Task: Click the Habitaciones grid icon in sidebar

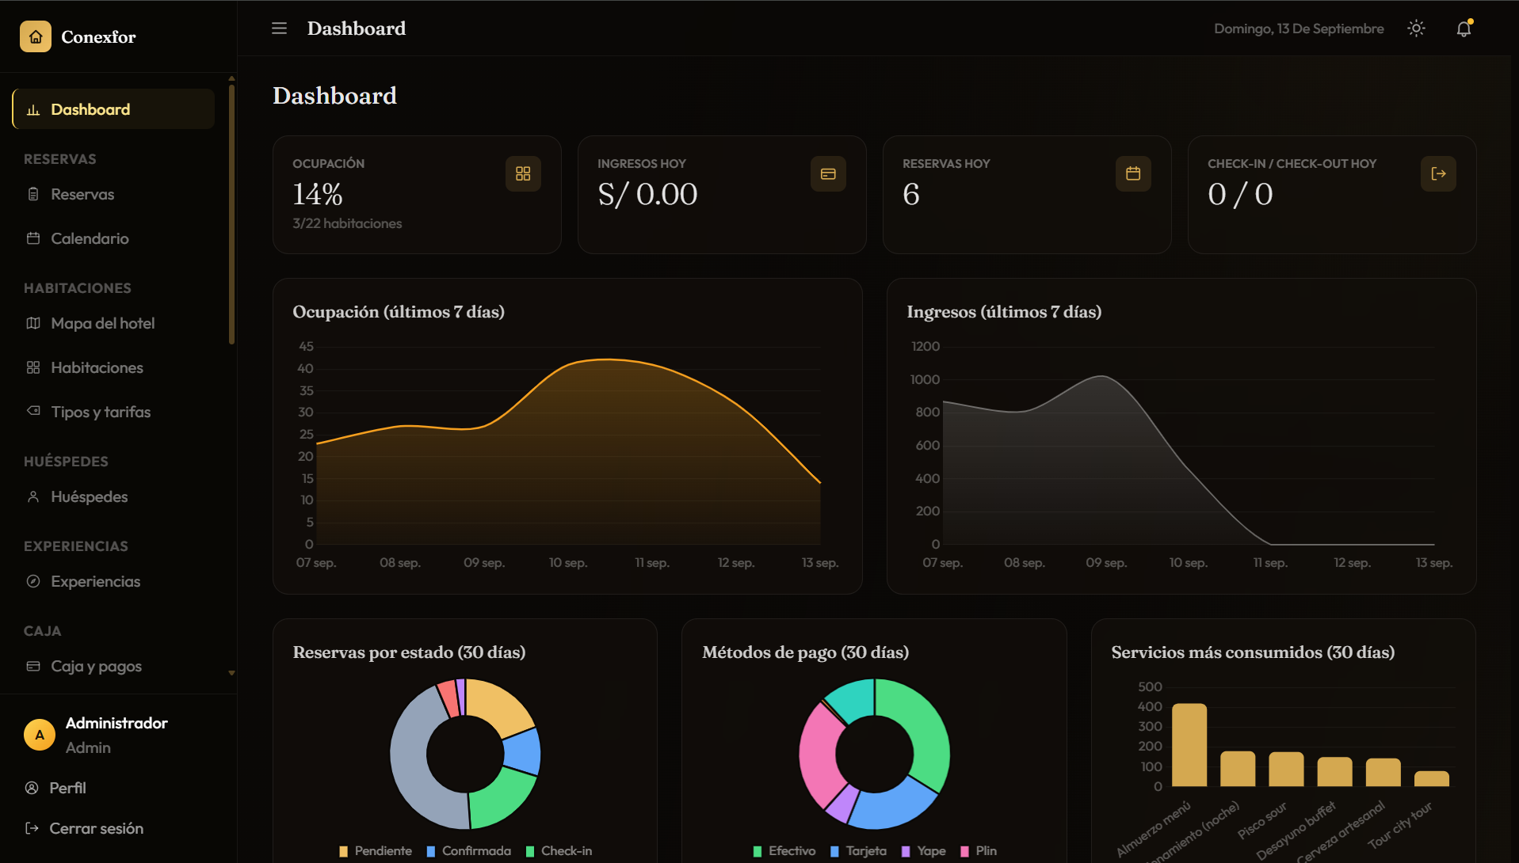Action: click(x=33, y=367)
